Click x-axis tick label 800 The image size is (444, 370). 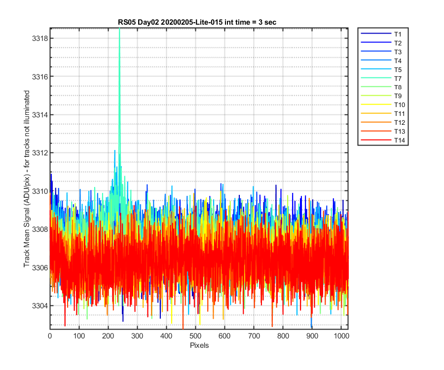tap(283, 336)
